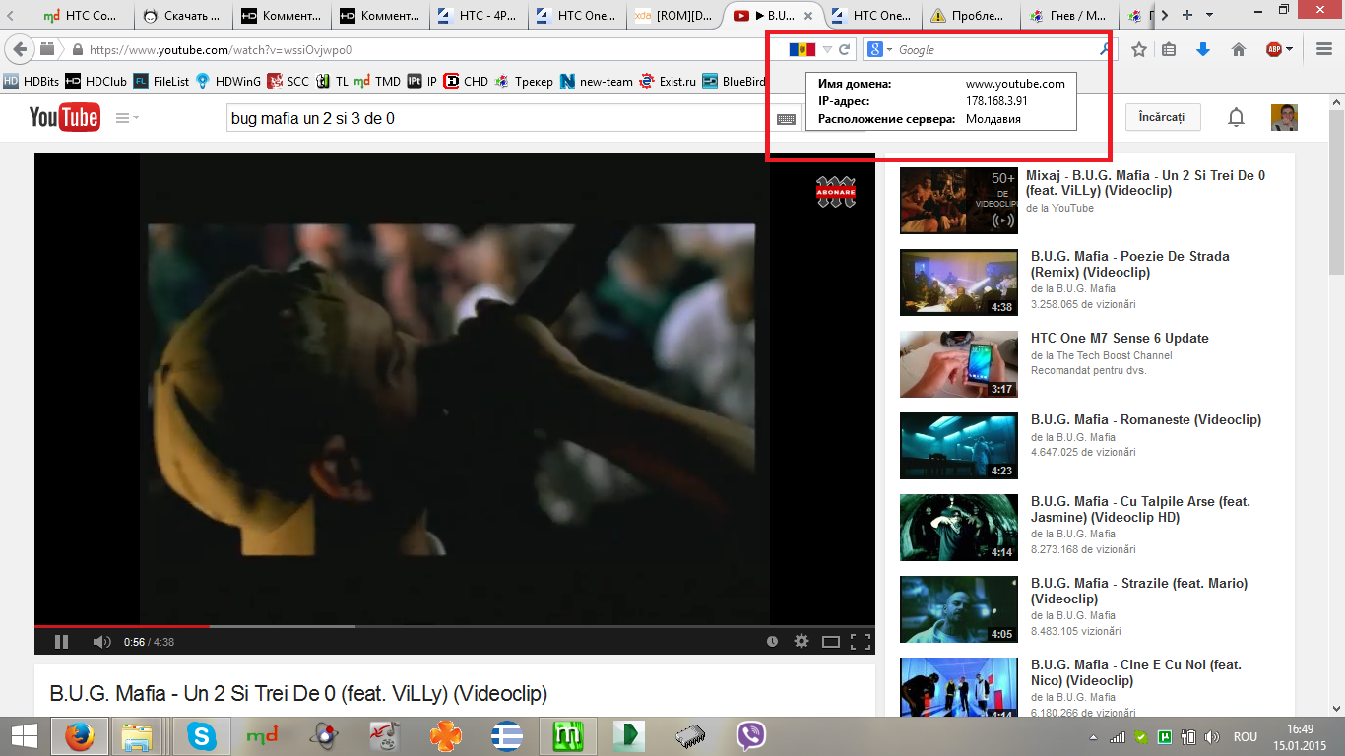
Task: Open YouTube notifications bell
Action: click(x=1236, y=118)
